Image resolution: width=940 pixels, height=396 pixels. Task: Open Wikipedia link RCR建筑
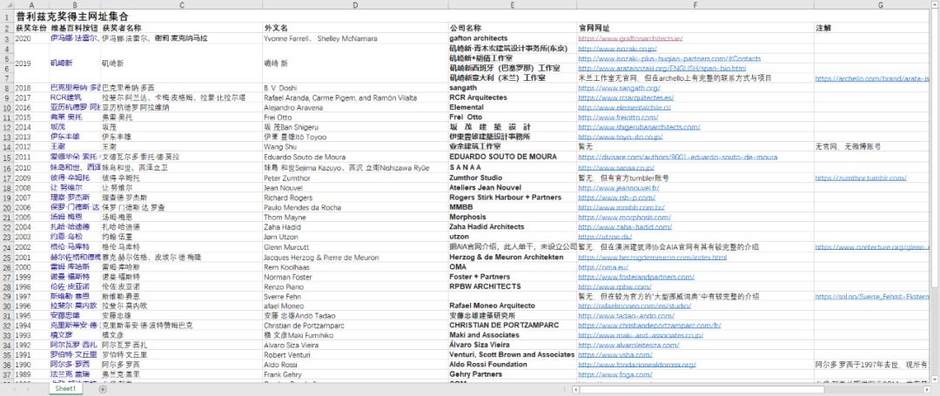click(x=65, y=97)
